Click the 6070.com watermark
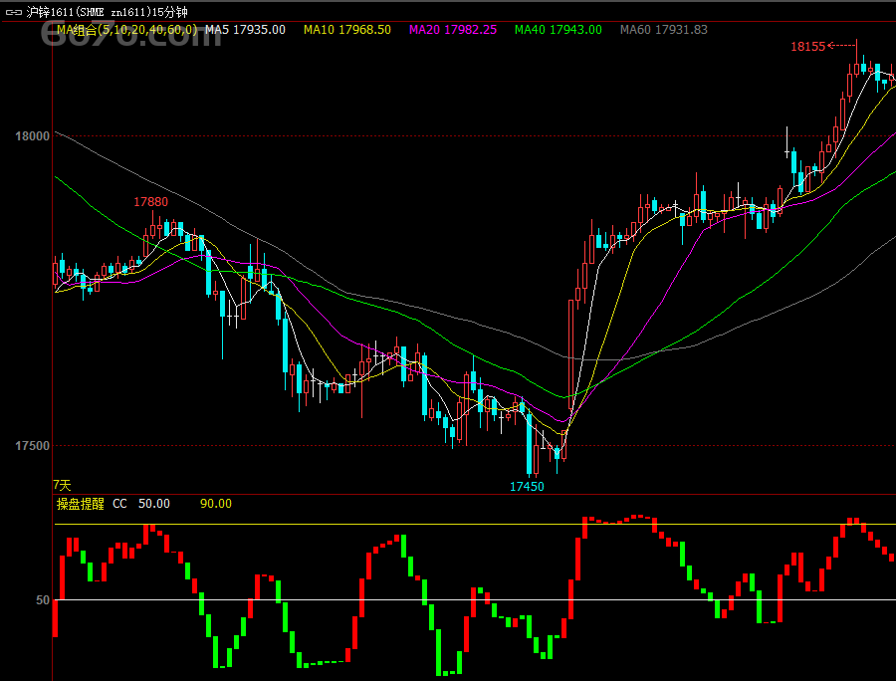This screenshot has width=896, height=681. (x=131, y=33)
